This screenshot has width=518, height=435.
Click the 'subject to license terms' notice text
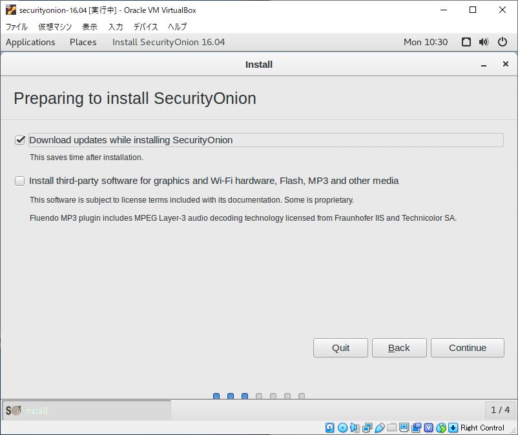coord(192,200)
